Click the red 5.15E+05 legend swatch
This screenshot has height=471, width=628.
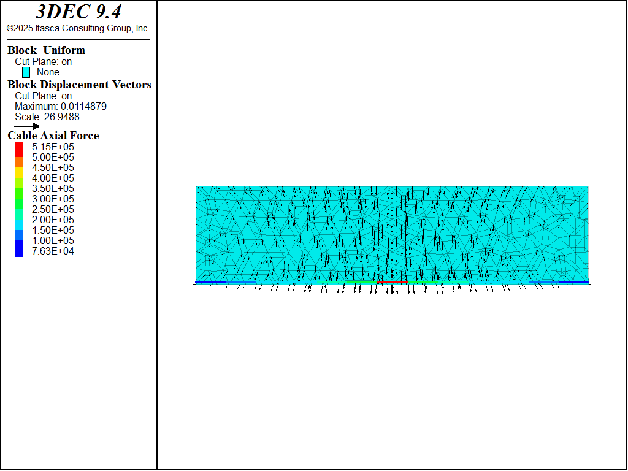(x=19, y=150)
